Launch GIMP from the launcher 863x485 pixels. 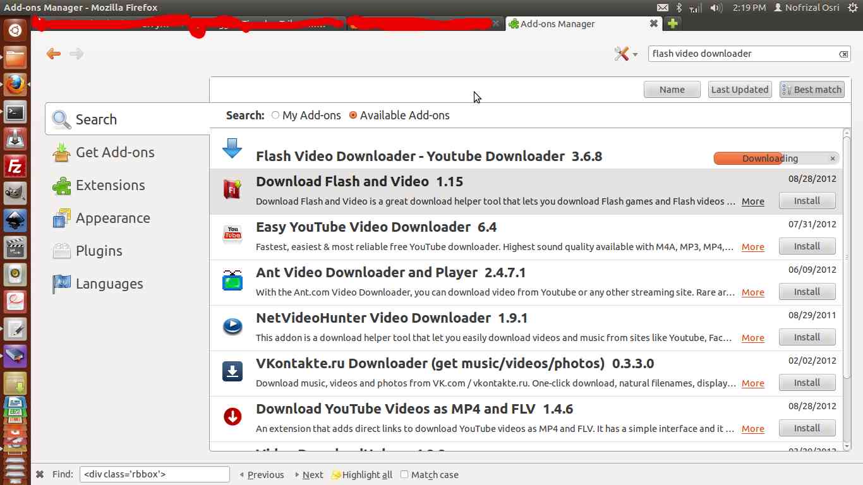coord(15,193)
